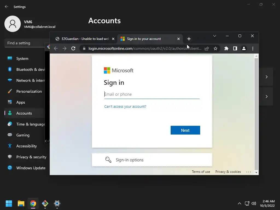
Task: Click the Next button
Action: (185, 130)
